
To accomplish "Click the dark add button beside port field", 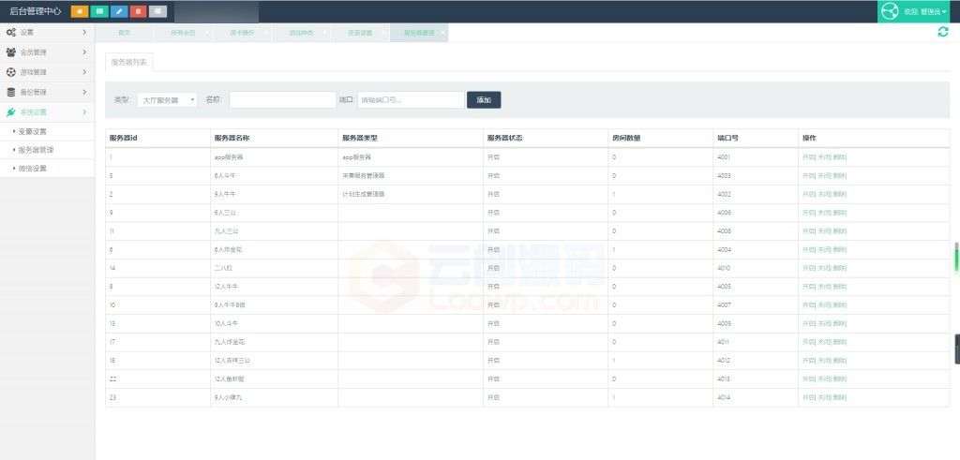I will [484, 99].
